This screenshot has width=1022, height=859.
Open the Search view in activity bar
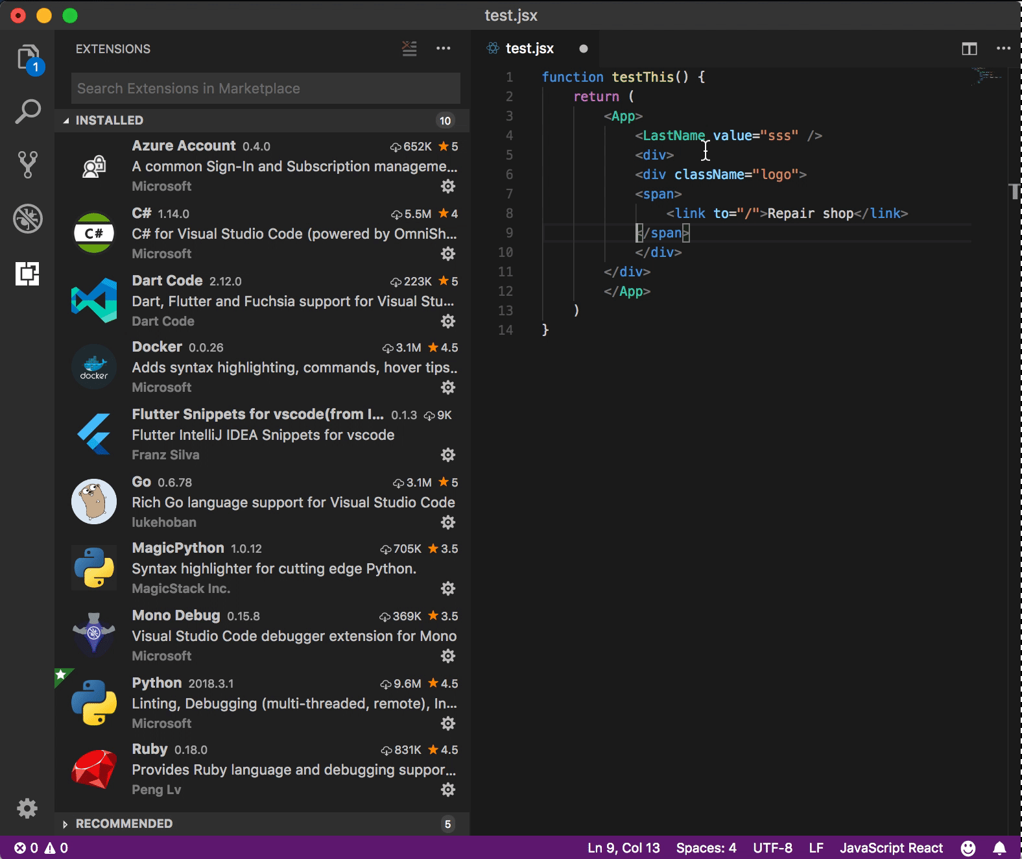click(x=28, y=112)
